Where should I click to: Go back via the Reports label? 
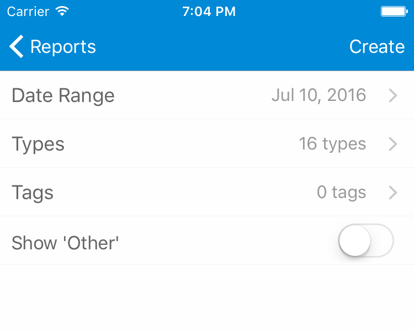[63, 47]
